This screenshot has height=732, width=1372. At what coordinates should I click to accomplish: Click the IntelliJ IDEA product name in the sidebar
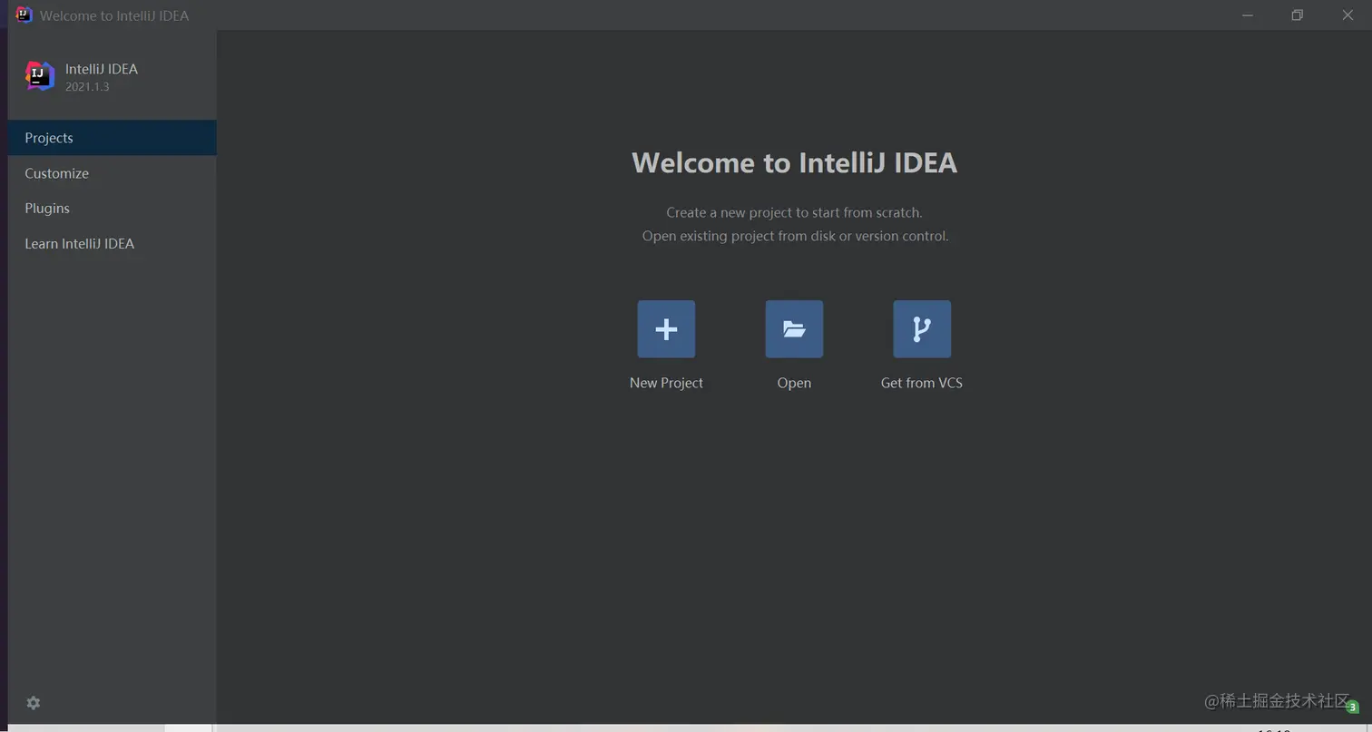102,69
